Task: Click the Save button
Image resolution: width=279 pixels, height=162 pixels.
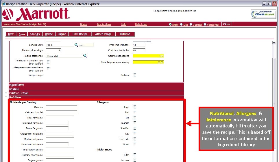Action: point(22,34)
